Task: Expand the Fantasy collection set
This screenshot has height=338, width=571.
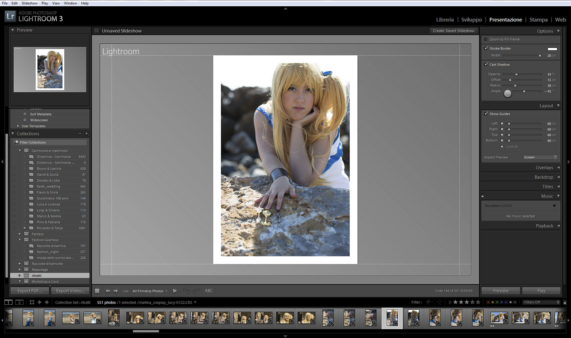Action: coord(19,234)
